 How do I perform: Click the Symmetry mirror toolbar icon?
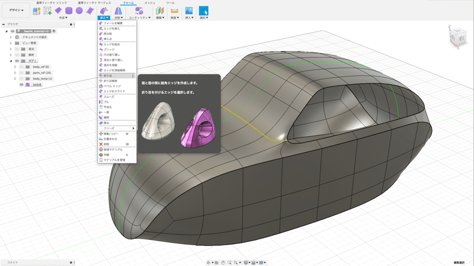tap(118, 11)
